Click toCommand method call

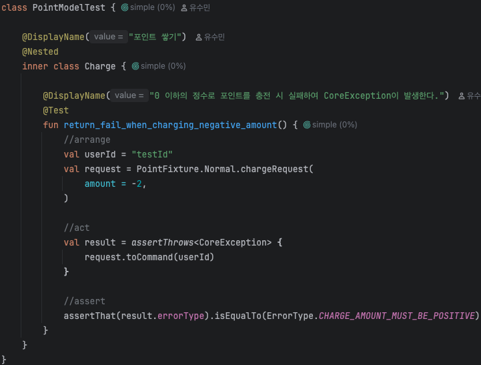149,257
